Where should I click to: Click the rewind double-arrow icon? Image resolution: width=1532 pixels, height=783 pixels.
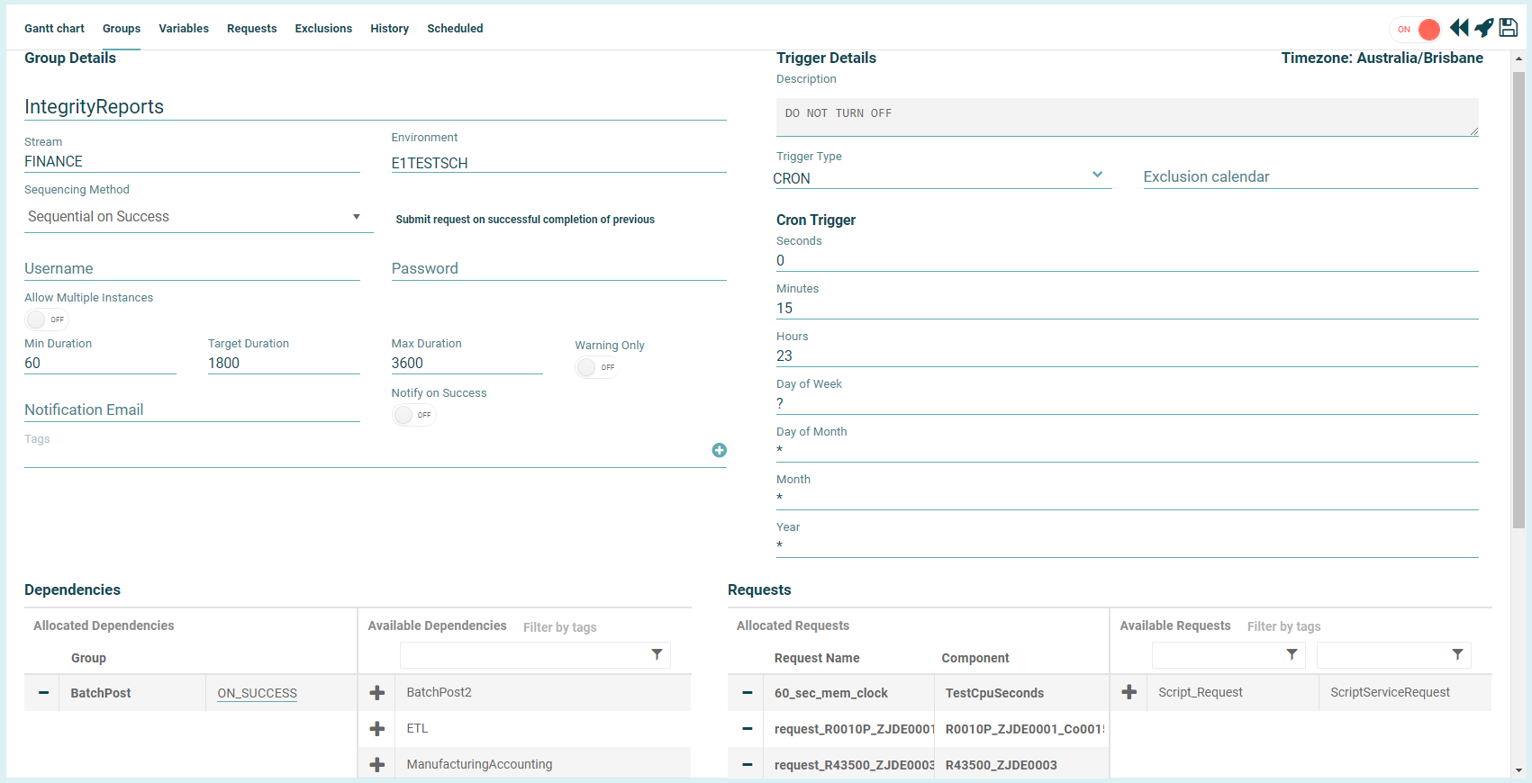click(x=1459, y=28)
